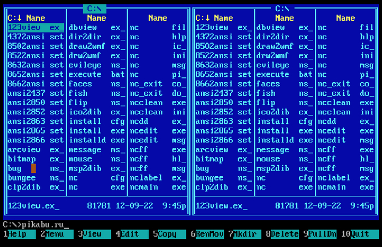Select installd exe in left panel
Screen dimensions: 382x247
(x=97, y=140)
